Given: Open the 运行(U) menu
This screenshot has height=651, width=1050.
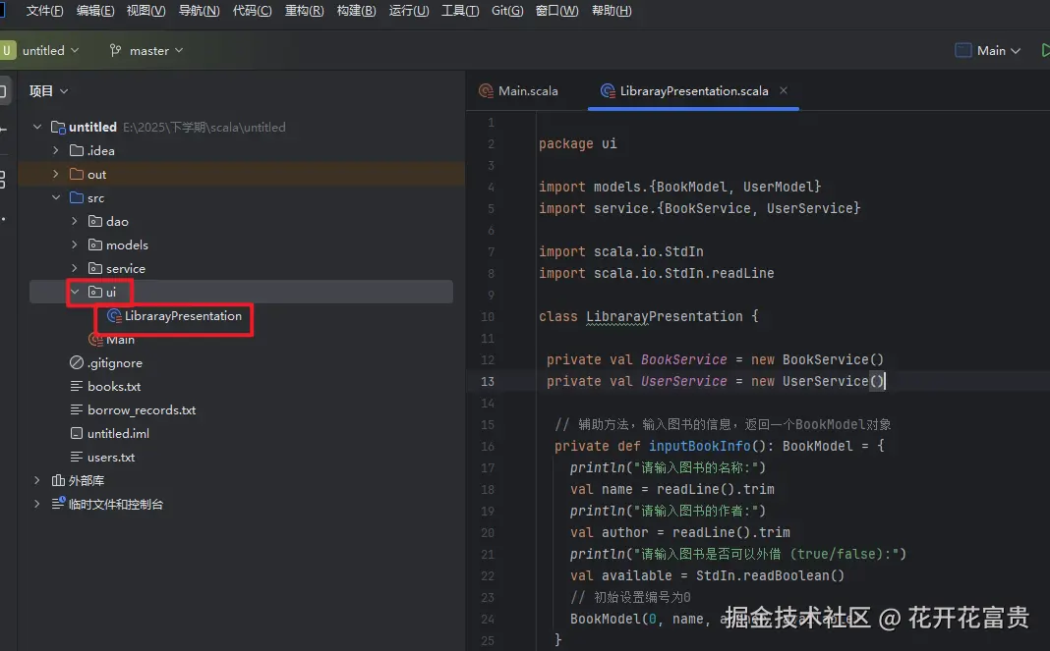Looking at the screenshot, I should (408, 11).
